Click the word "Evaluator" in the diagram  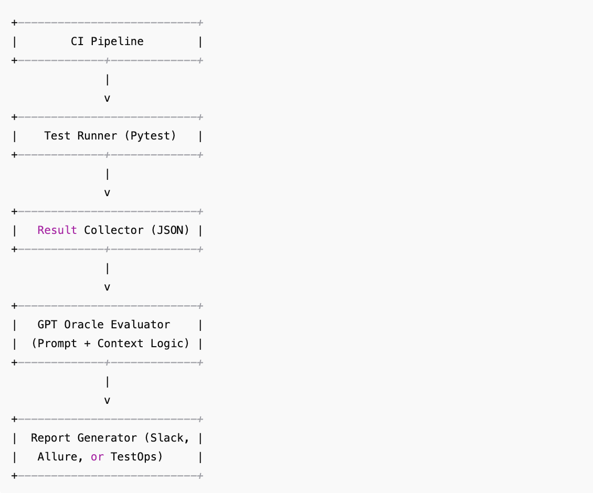(140, 325)
